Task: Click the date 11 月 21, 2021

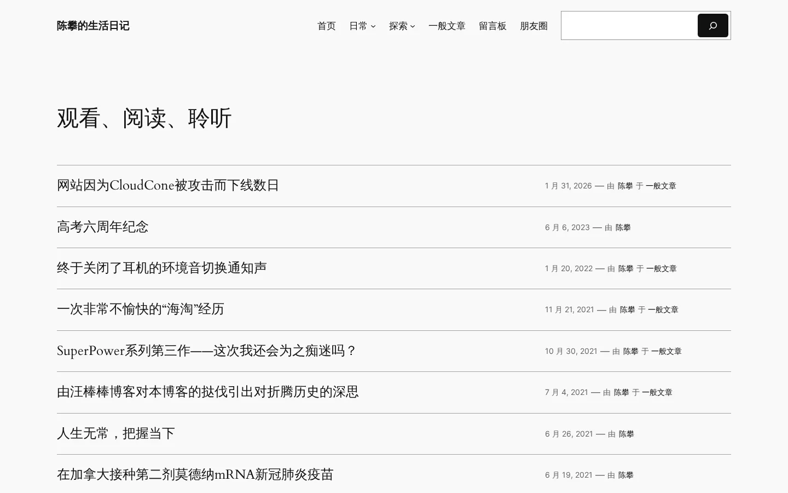Action: (x=570, y=309)
